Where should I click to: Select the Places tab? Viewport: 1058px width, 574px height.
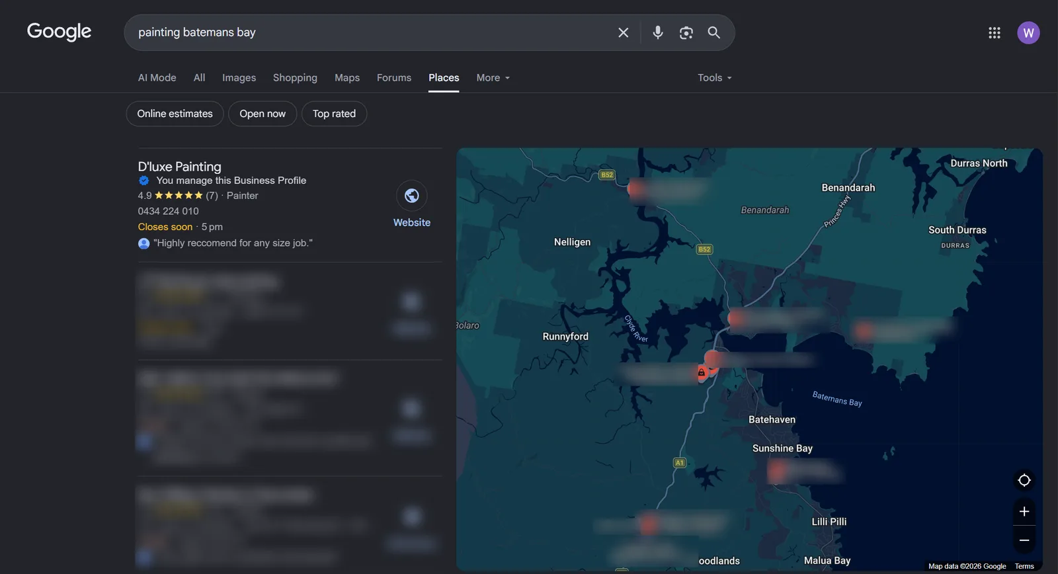click(x=444, y=78)
